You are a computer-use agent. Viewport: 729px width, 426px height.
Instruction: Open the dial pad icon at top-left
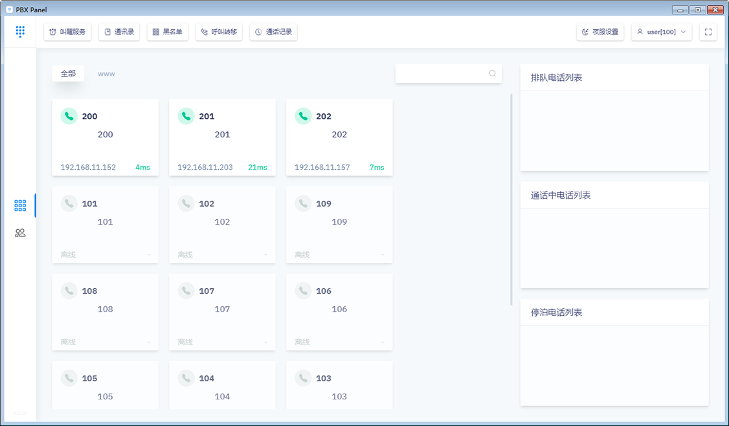20,32
